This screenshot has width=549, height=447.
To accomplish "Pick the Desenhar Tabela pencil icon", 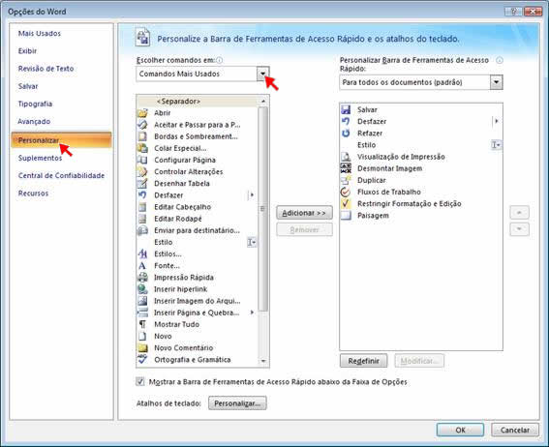I will [x=142, y=183].
